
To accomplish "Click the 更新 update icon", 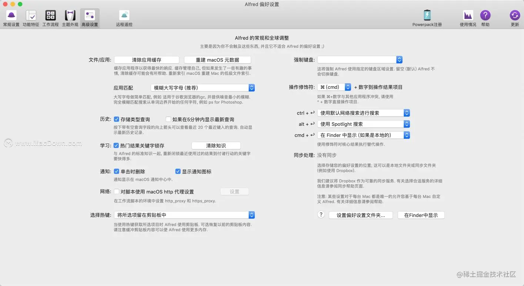I will [x=515, y=15].
